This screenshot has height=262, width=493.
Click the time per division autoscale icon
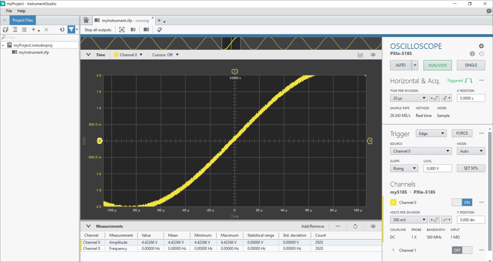(434, 98)
